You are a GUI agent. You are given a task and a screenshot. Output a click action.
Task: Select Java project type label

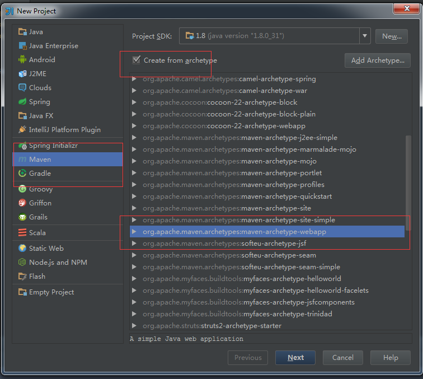[x=36, y=32]
